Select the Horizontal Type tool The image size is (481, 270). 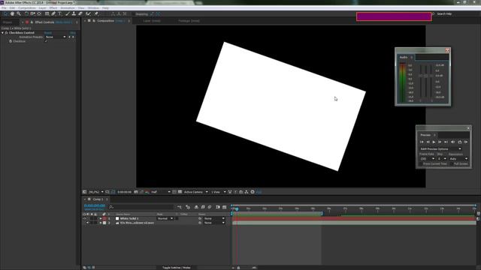pos(60,13)
